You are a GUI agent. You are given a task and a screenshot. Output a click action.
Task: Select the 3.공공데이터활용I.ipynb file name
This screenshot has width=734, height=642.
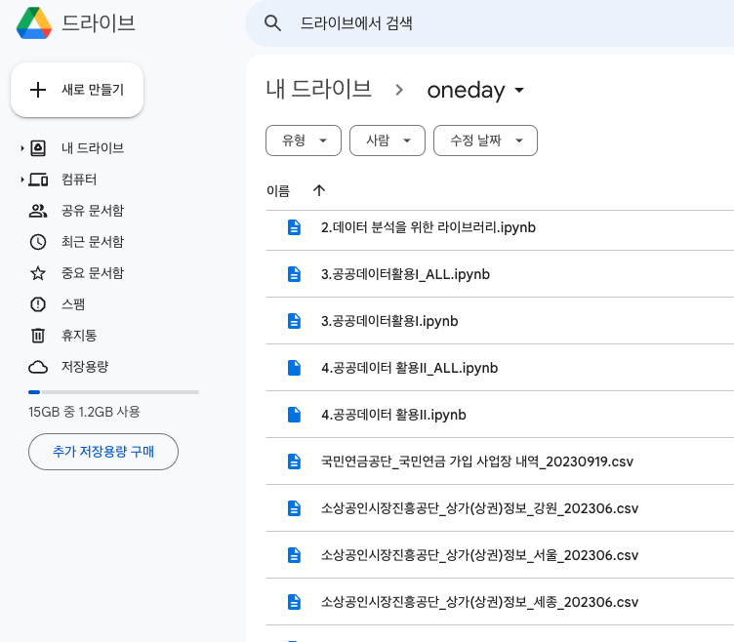pos(389,321)
